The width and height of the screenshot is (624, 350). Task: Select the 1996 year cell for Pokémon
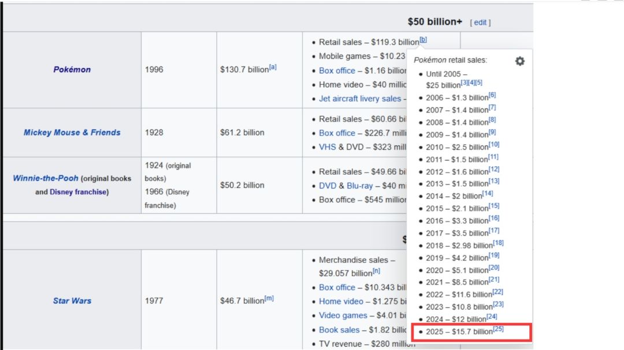pyautogui.click(x=179, y=70)
